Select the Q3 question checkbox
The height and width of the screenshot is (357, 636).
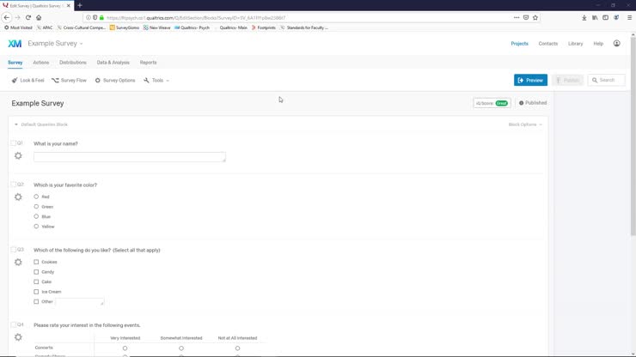(13, 249)
